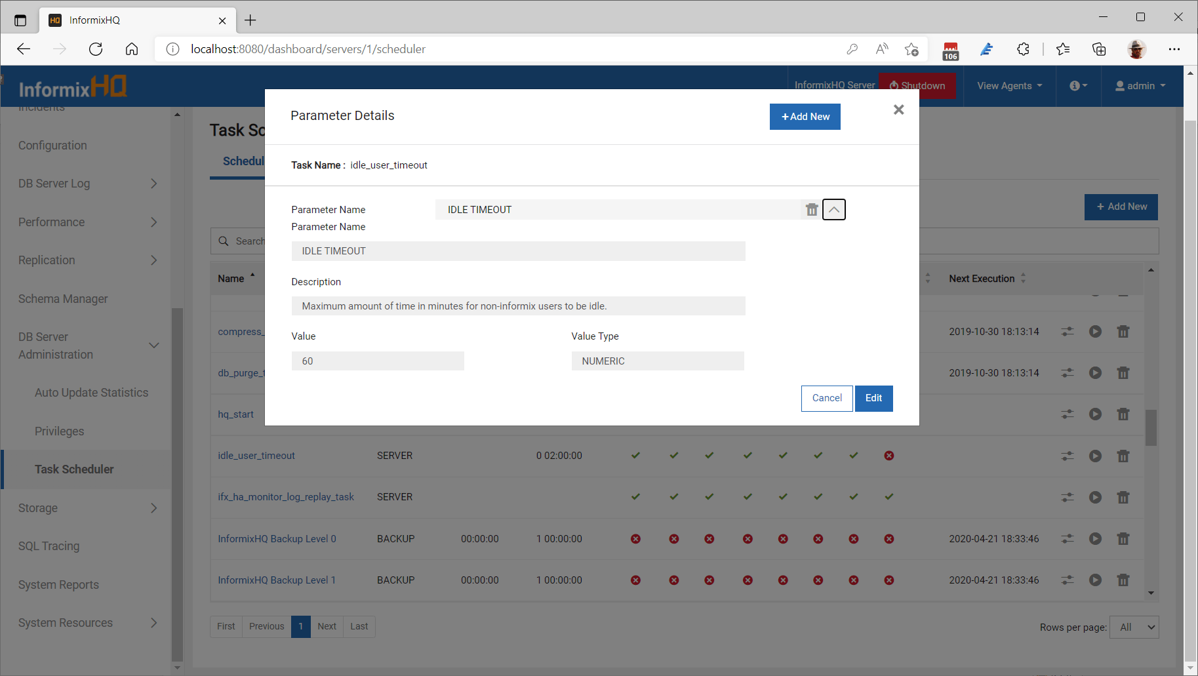Run the InformixHQ Backup Level 1 task
Screen dimensions: 1198x676
(x=1095, y=580)
